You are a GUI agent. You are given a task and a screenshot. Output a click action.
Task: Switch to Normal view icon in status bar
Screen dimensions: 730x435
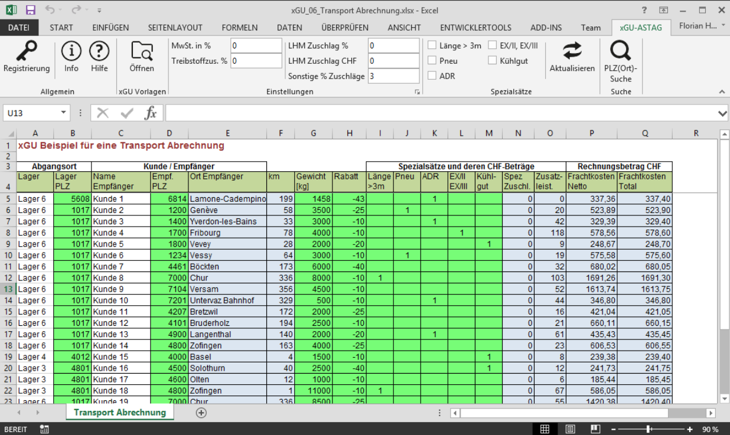[545, 429]
